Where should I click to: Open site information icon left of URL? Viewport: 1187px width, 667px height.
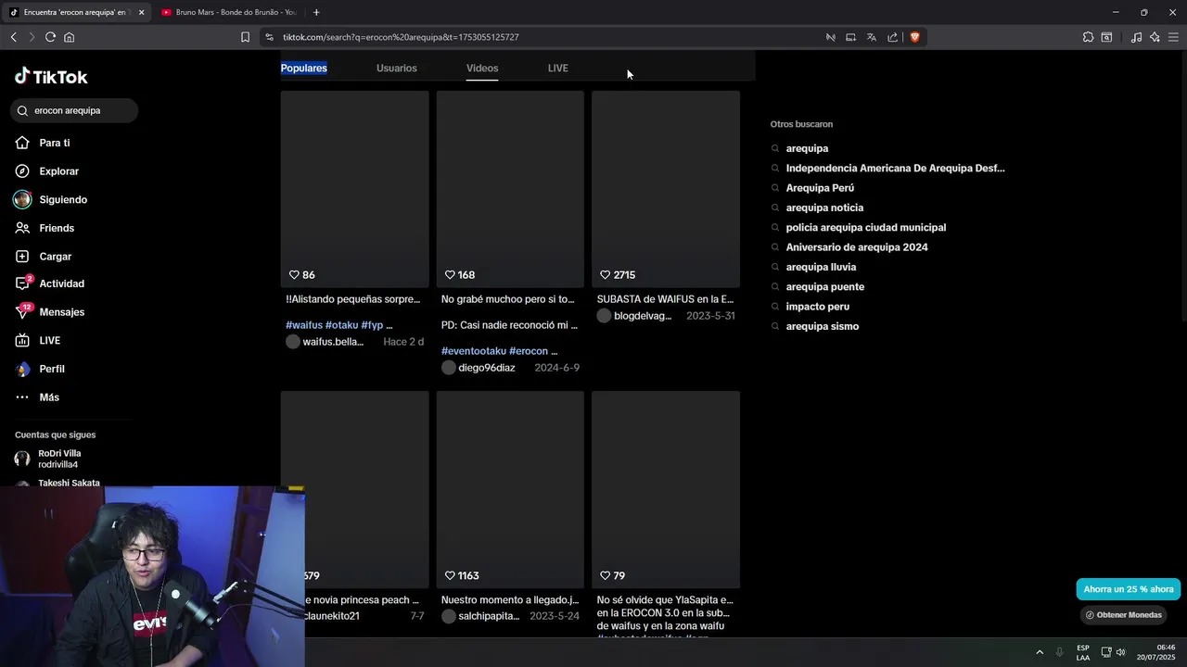click(269, 37)
